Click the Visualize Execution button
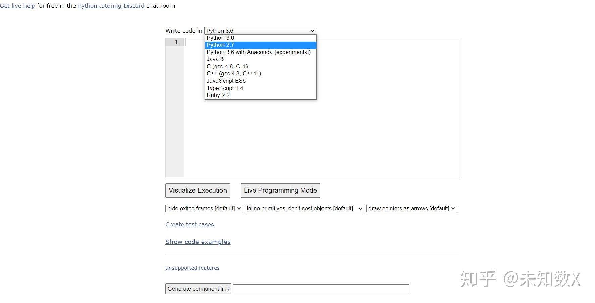The width and height of the screenshot is (595, 303). pos(198,190)
